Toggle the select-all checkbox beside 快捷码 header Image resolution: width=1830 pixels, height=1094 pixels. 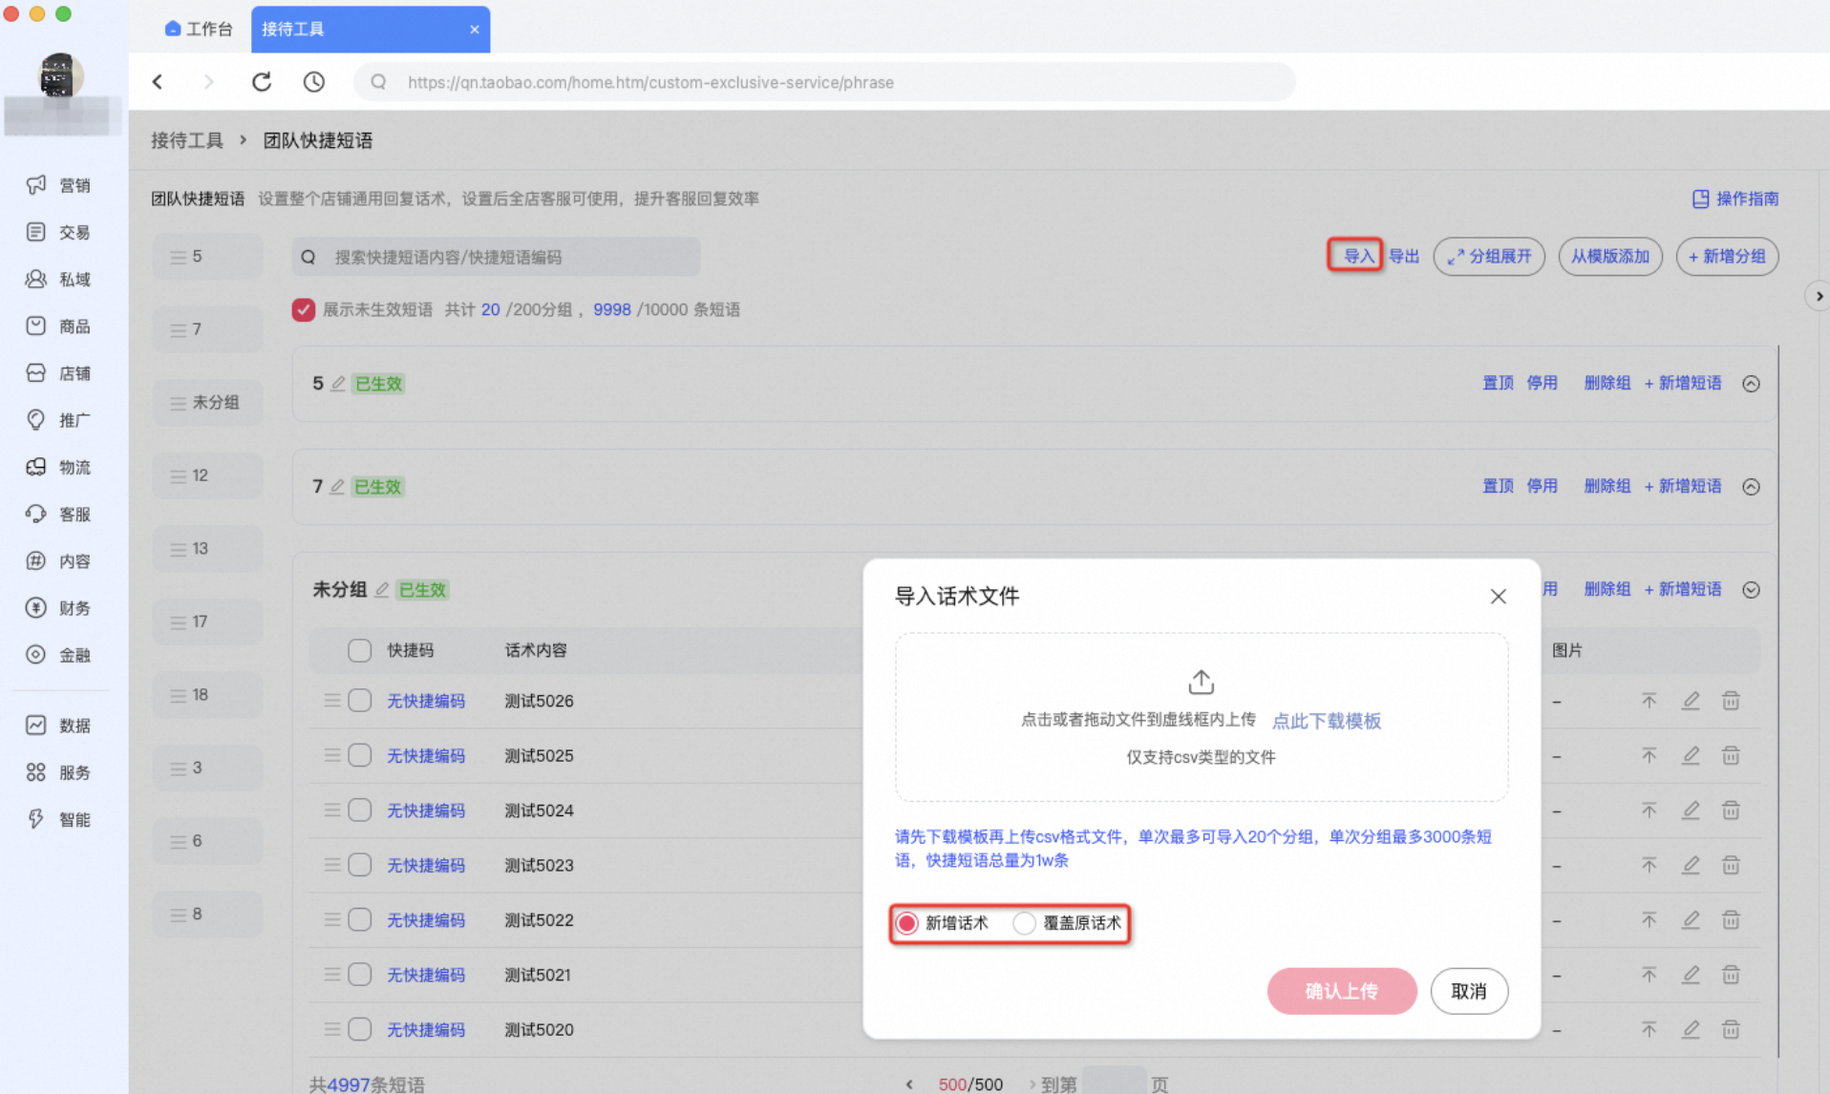[x=359, y=650]
